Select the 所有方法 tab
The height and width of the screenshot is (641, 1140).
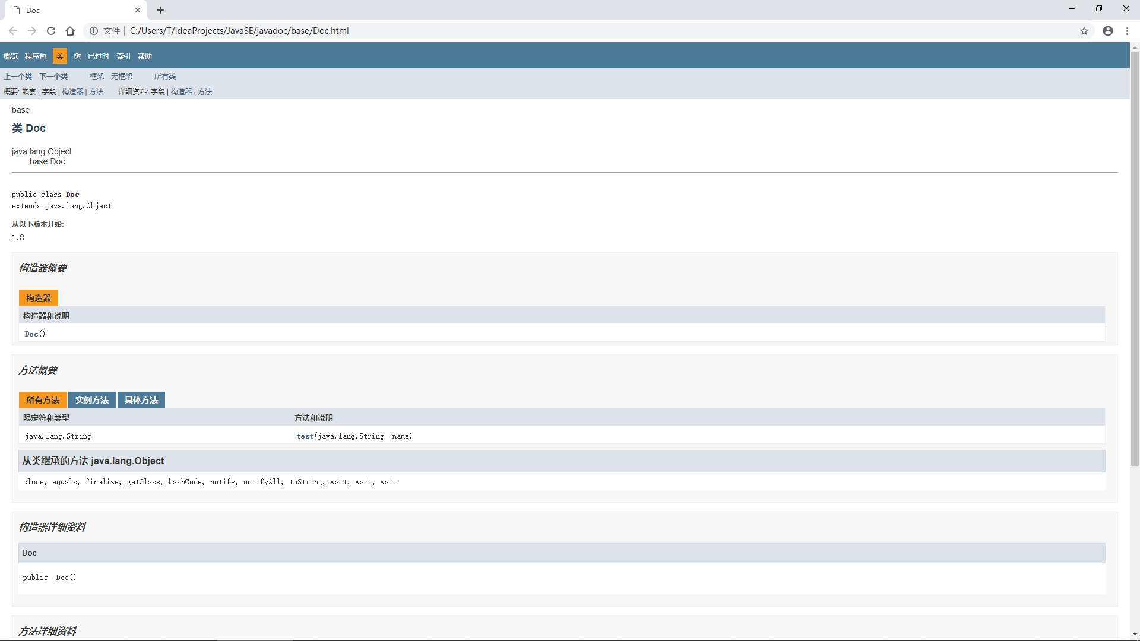click(43, 401)
